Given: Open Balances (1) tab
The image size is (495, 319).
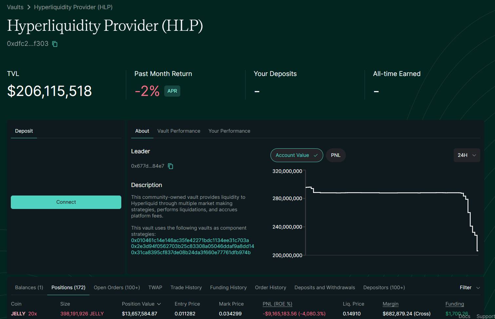Looking at the screenshot, I should click(x=29, y=288).
